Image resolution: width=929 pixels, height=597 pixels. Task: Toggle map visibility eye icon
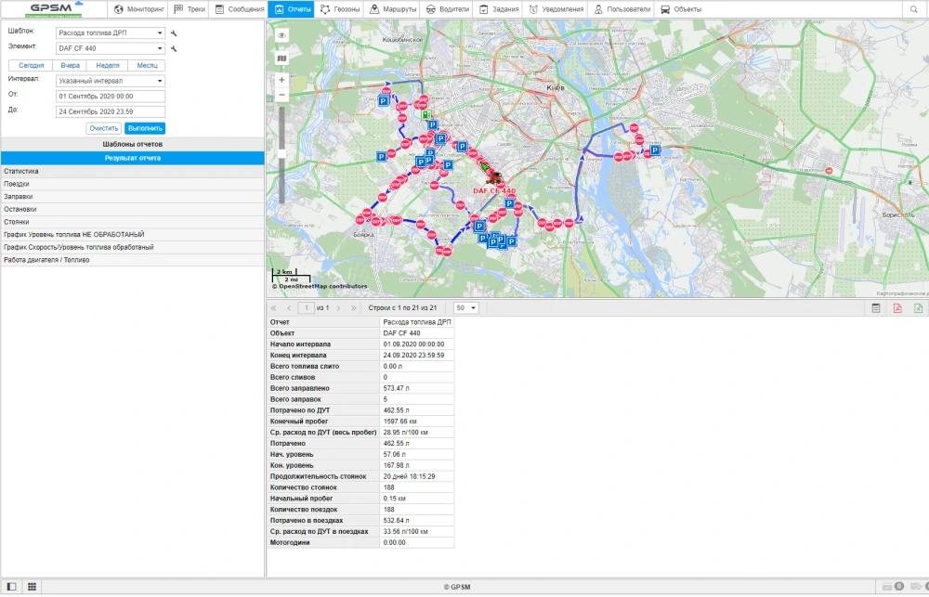coord(281,35)
